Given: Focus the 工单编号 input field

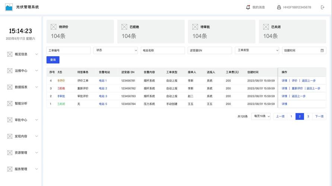Looking at the screenshot, I should [x=68, y=50].
